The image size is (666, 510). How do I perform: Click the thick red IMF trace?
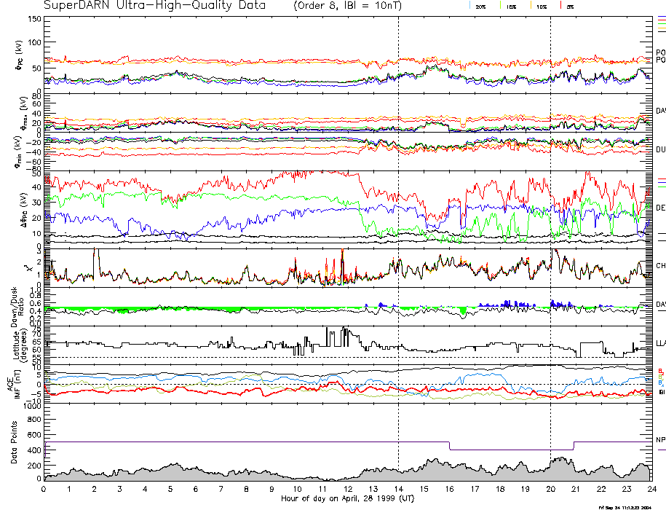(x=218, y=391)
